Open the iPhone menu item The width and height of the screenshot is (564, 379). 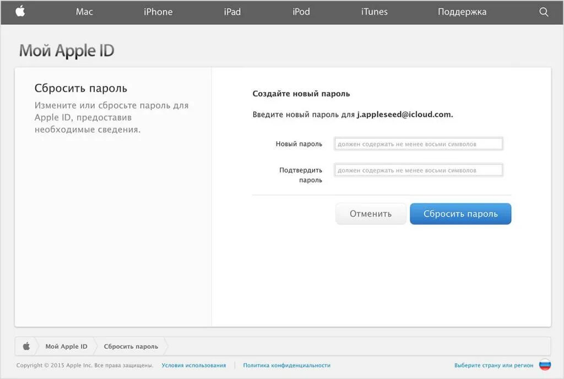point(158,12)
